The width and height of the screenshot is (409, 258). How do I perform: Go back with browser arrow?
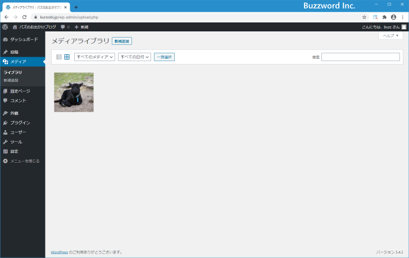[6, 17]
